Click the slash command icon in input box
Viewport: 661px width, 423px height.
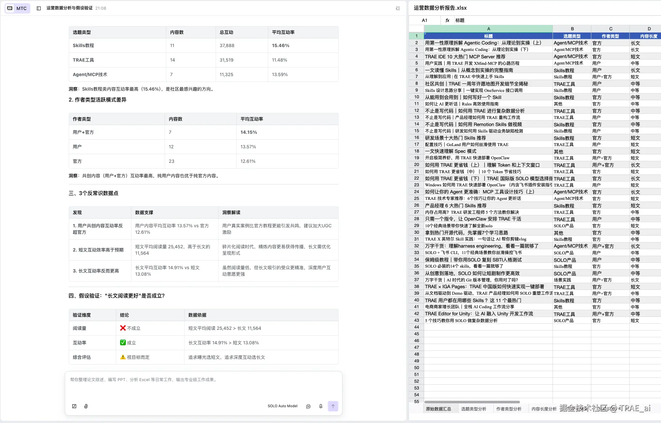pos(74,406)
